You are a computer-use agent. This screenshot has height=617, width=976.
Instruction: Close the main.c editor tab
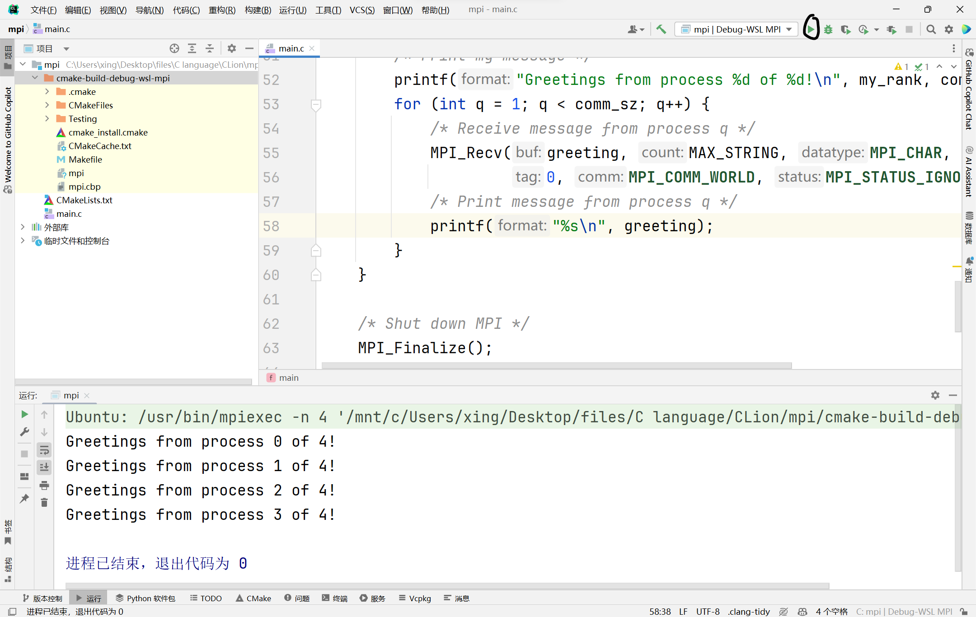(312, 48)
